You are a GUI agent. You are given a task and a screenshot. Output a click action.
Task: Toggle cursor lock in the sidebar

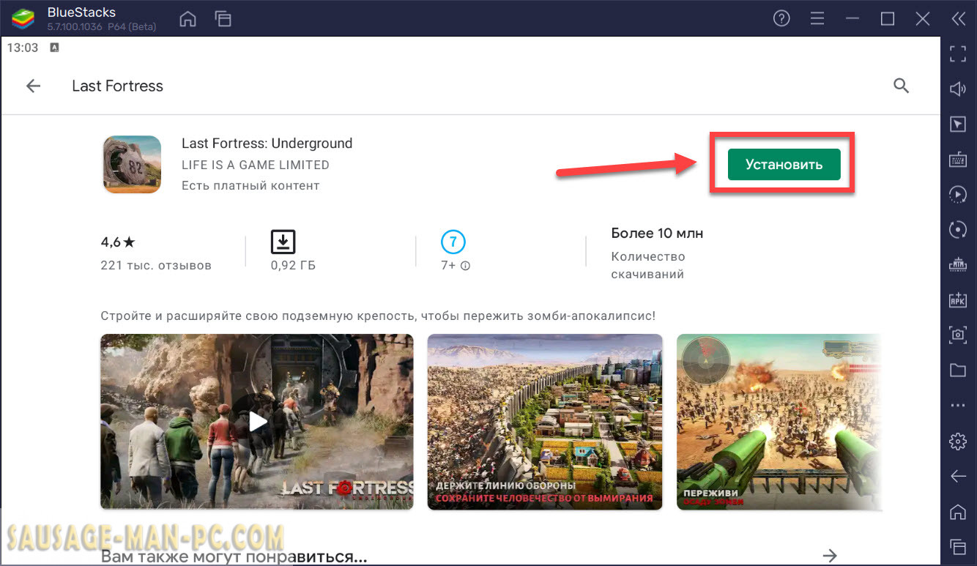pos(958,124)
